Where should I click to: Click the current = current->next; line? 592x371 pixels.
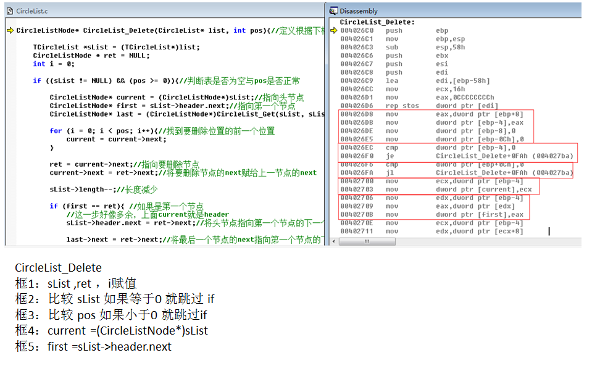click(x=116, y=140)
